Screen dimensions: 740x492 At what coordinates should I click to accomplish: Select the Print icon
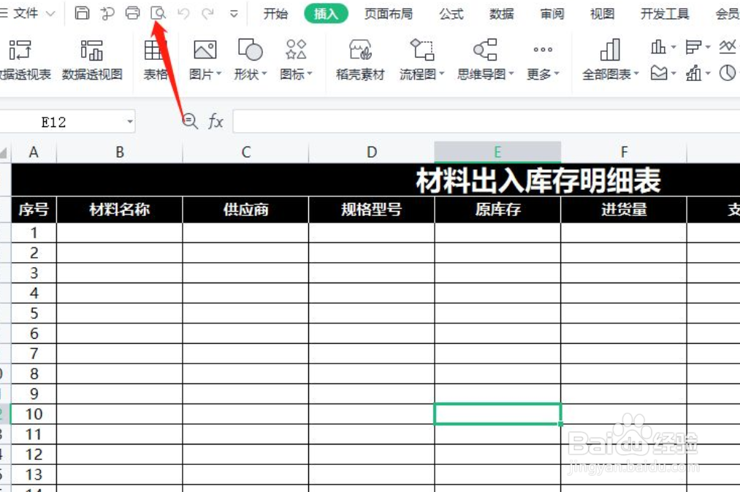coord(132,12)
